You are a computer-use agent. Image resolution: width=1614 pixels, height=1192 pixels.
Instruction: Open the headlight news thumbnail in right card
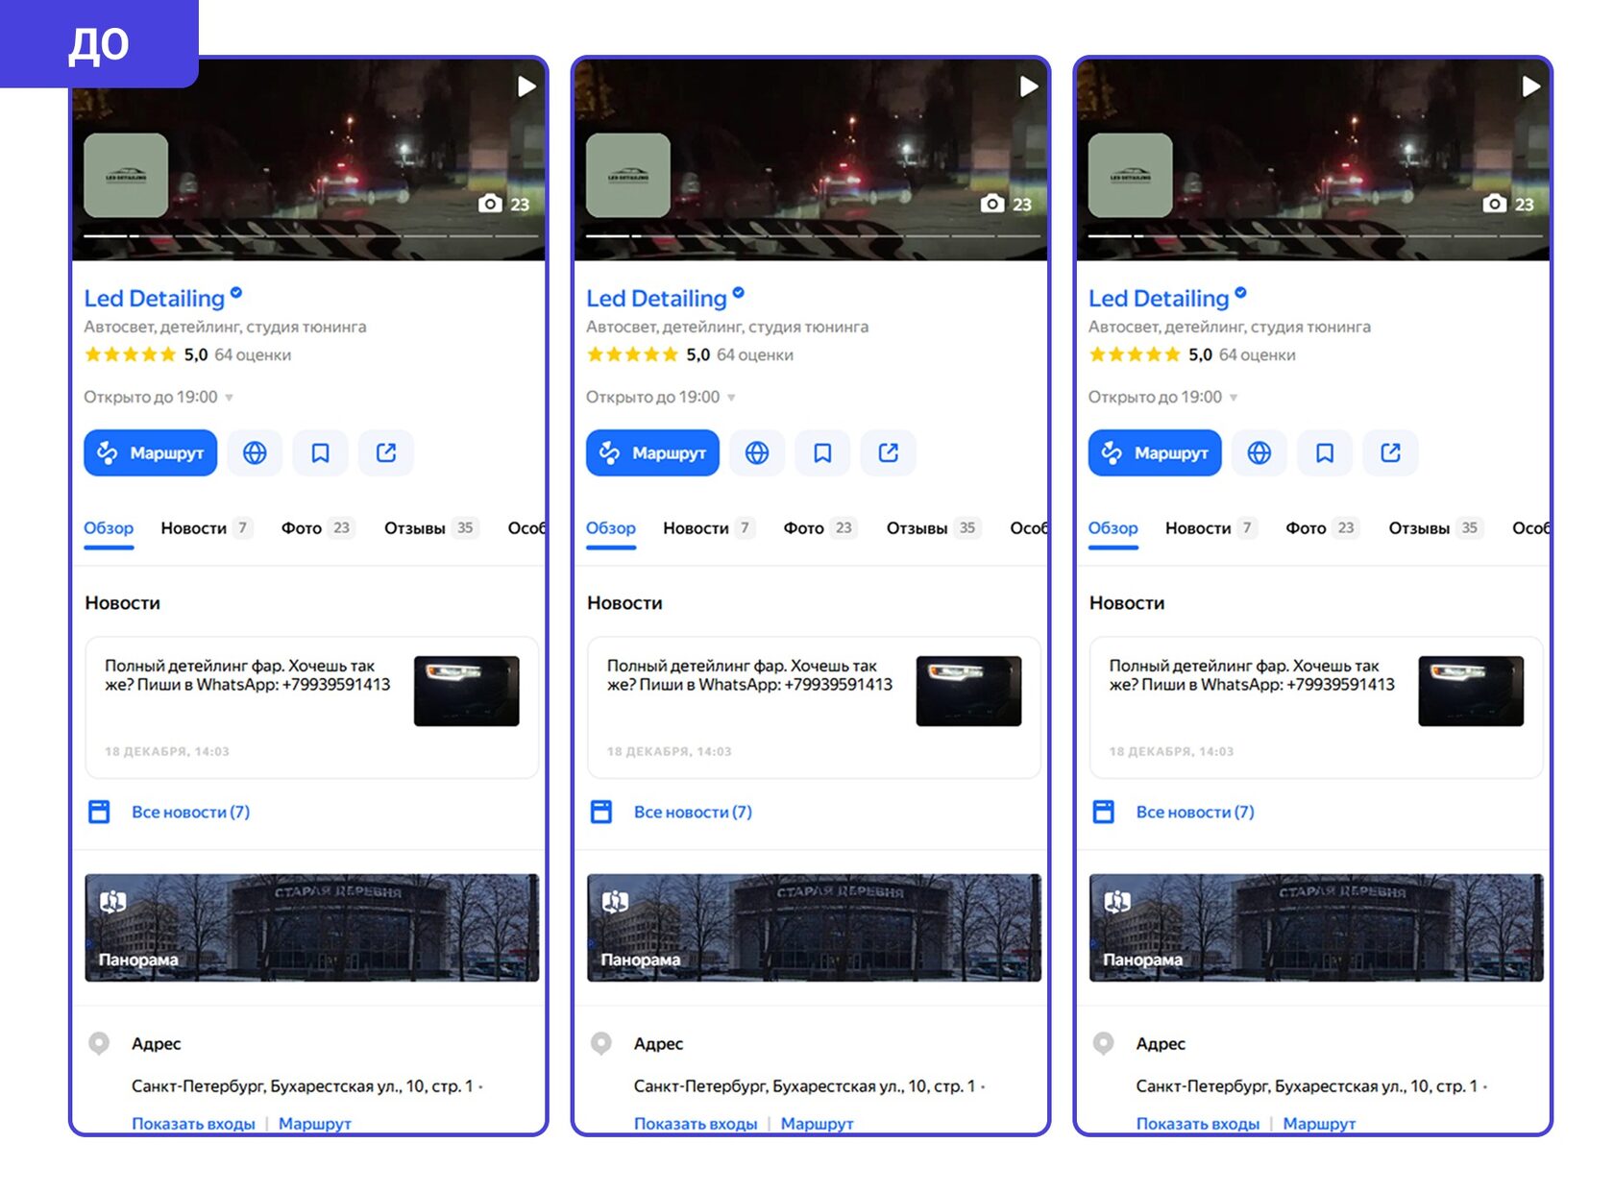1471,691
